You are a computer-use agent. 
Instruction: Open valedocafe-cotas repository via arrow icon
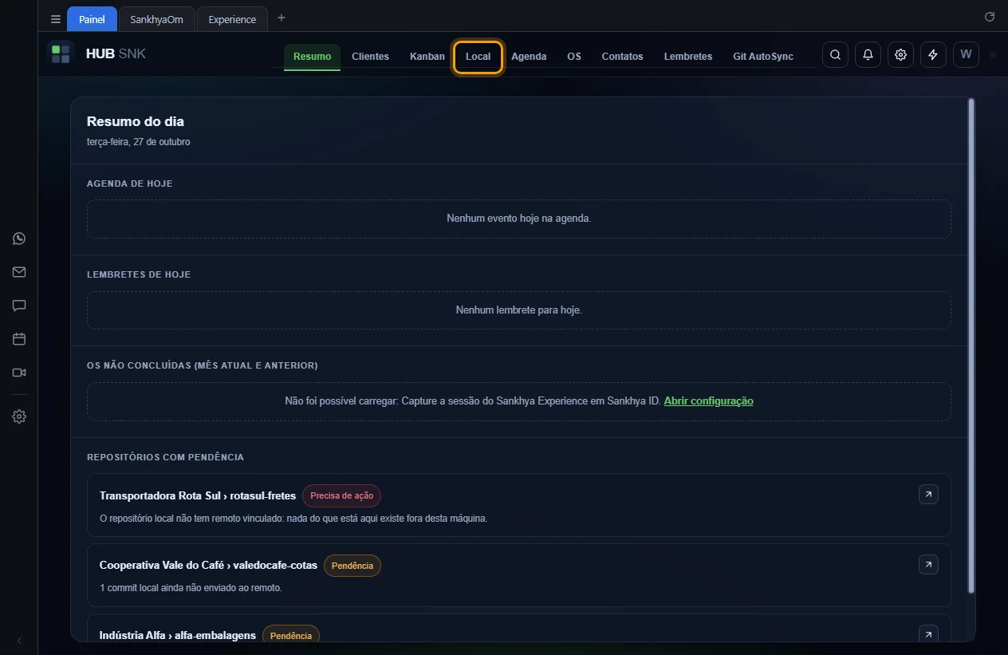point(928,565)
